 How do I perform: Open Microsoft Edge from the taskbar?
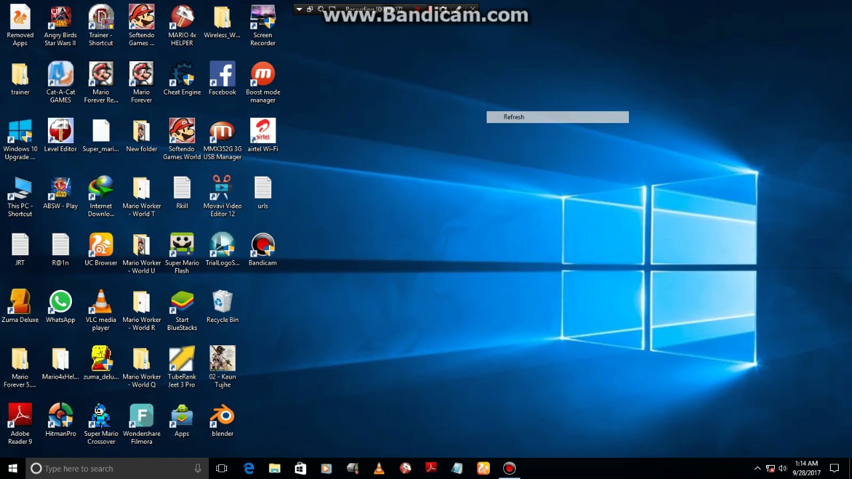[x=249, y=468]
